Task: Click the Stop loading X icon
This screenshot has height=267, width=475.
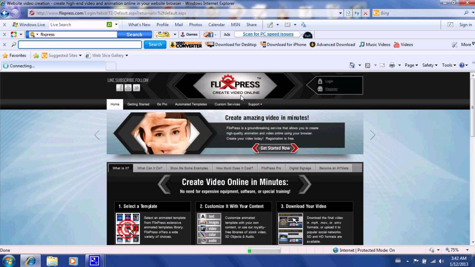Action: pyautogui.click(x=365, y=13)
